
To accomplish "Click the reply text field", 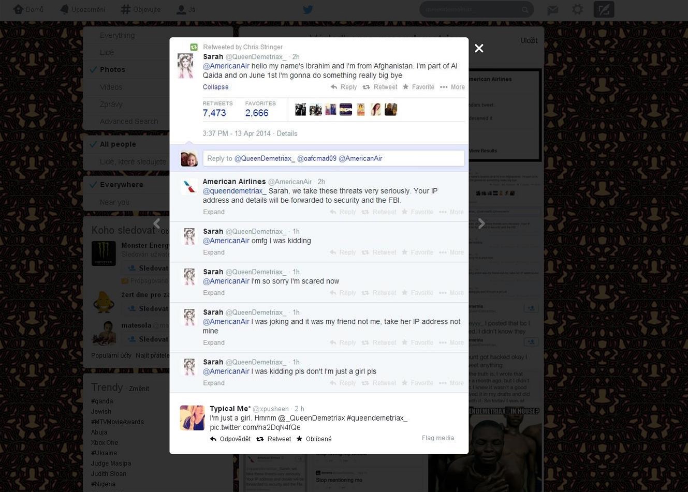I will point(334,158).
